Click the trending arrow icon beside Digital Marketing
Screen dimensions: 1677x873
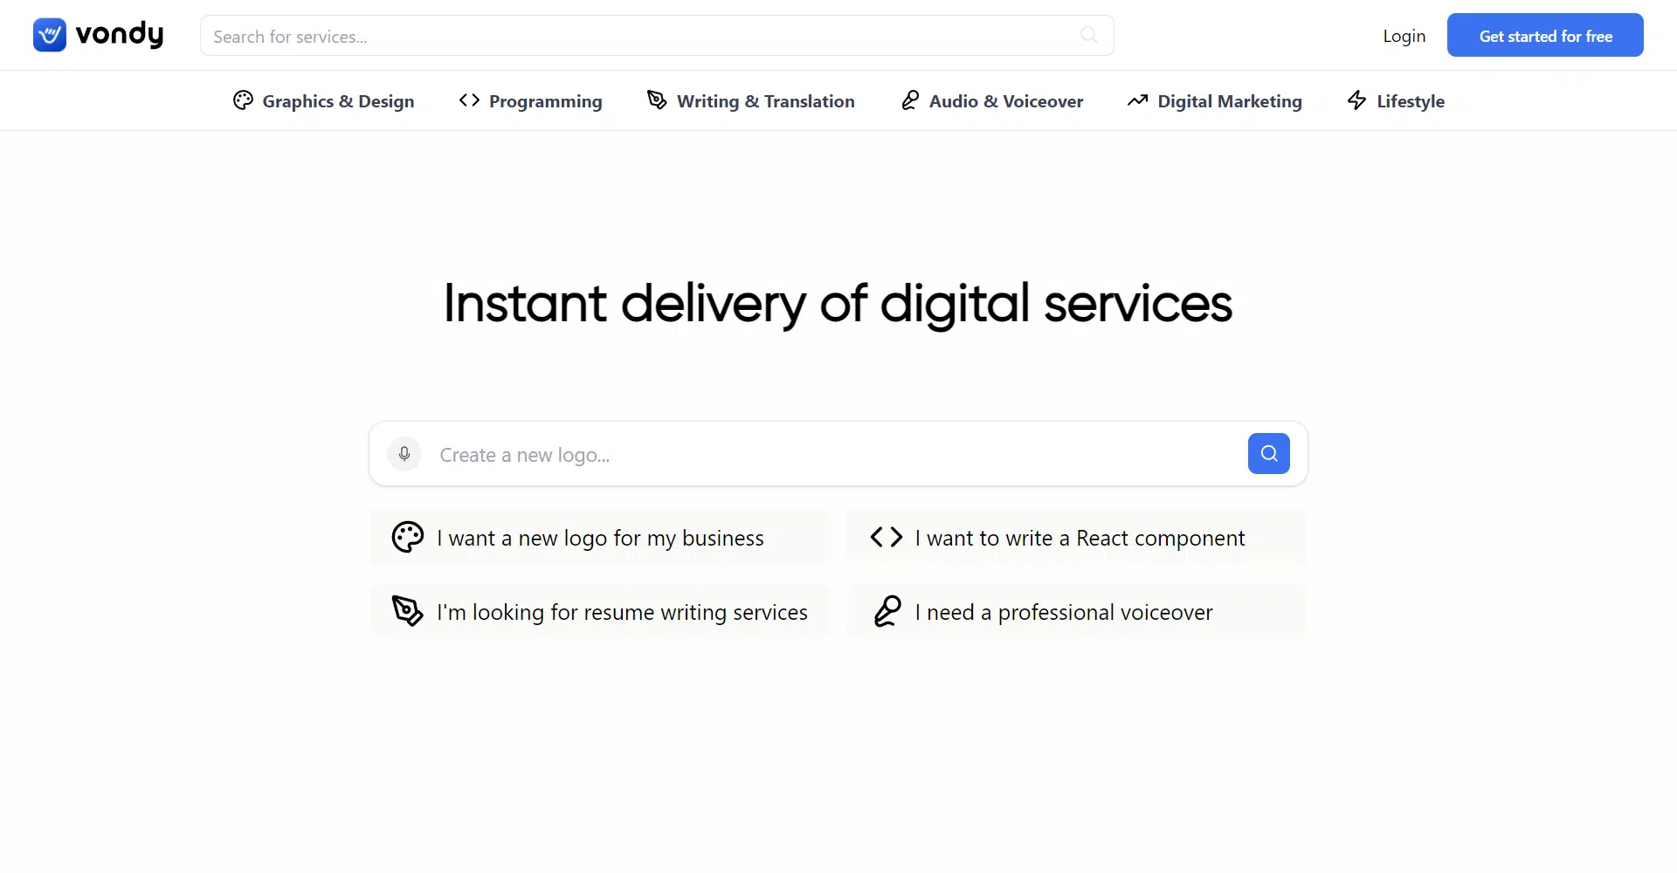(x=1137, y=100)
